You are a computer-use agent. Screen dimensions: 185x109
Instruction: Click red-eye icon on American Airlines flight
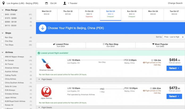tap(144, 63)
